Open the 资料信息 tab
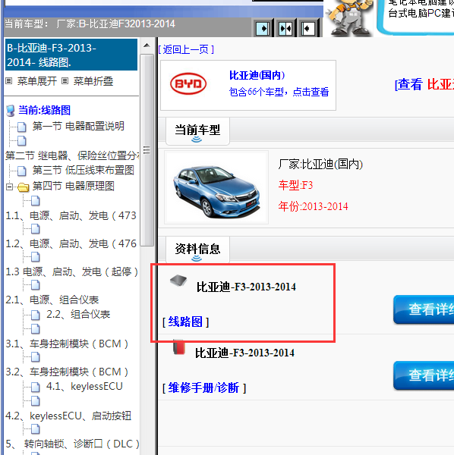454x455 pixels. 197,250
